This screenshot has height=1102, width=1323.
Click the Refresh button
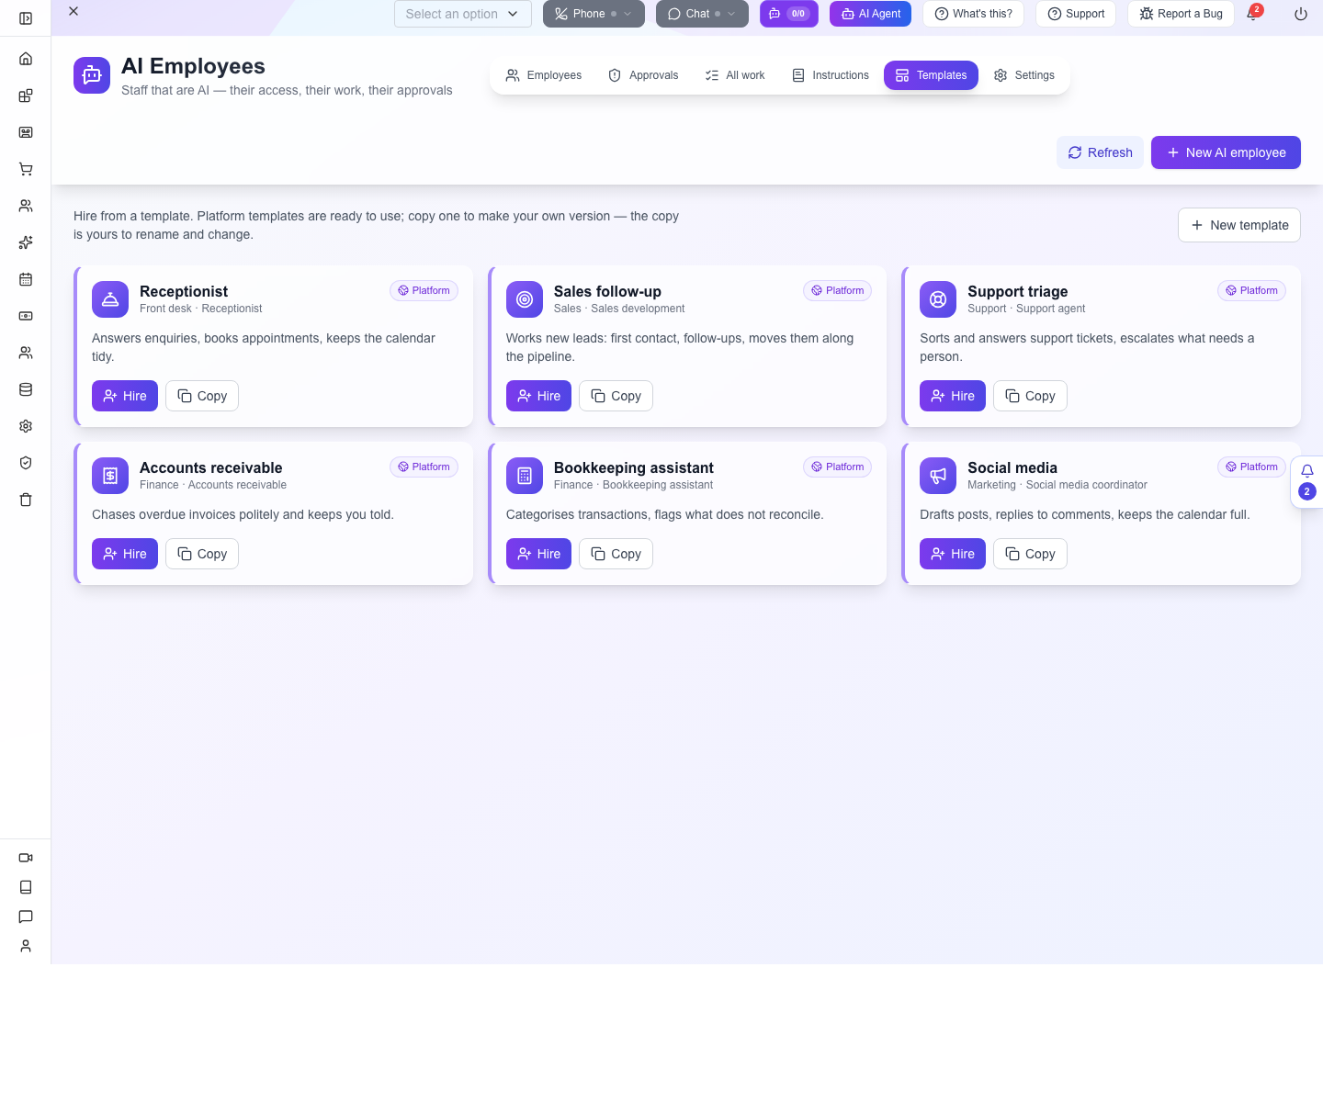point(1100,152)
